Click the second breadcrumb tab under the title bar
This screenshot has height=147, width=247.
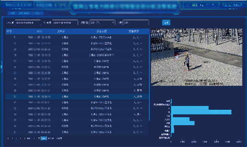point(24,13)
